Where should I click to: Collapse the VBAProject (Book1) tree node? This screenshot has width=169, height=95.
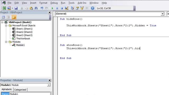[x=2, y=22]
